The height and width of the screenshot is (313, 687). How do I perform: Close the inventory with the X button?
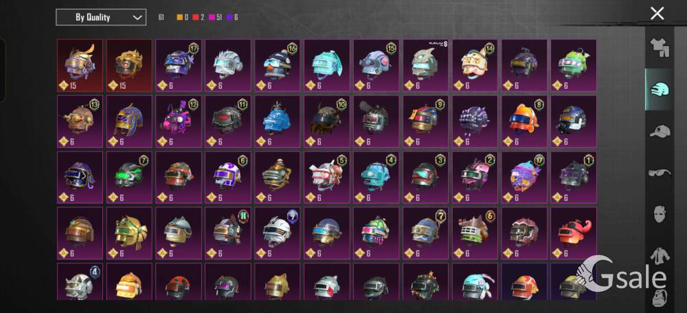tap(657, 14)
